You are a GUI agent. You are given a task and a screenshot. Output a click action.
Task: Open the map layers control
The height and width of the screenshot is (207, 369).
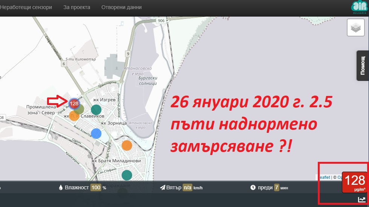[355, 28]
